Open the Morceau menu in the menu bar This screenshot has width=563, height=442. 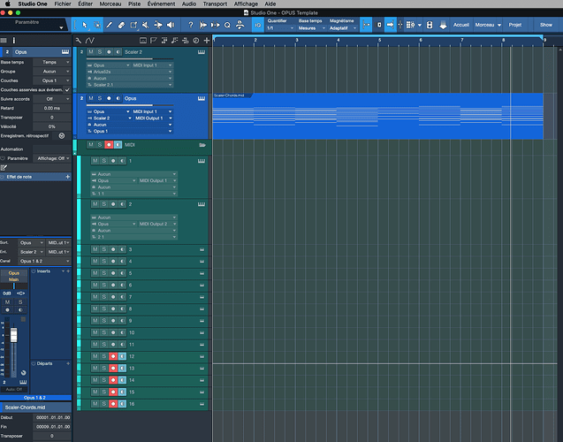[110, 4]
